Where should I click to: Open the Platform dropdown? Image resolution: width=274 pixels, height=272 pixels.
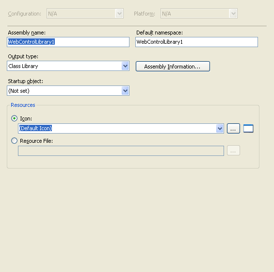[x=199, y=14]
